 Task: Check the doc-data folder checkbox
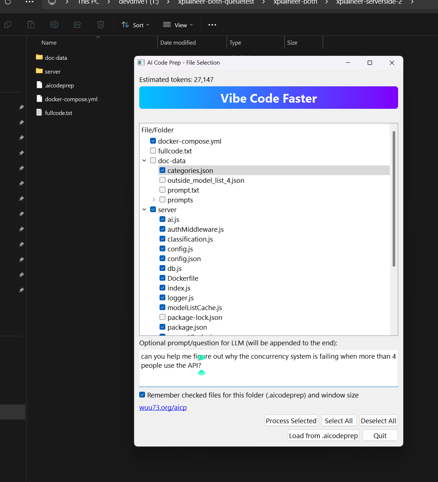pyautogui.click(x=153, y=160)
